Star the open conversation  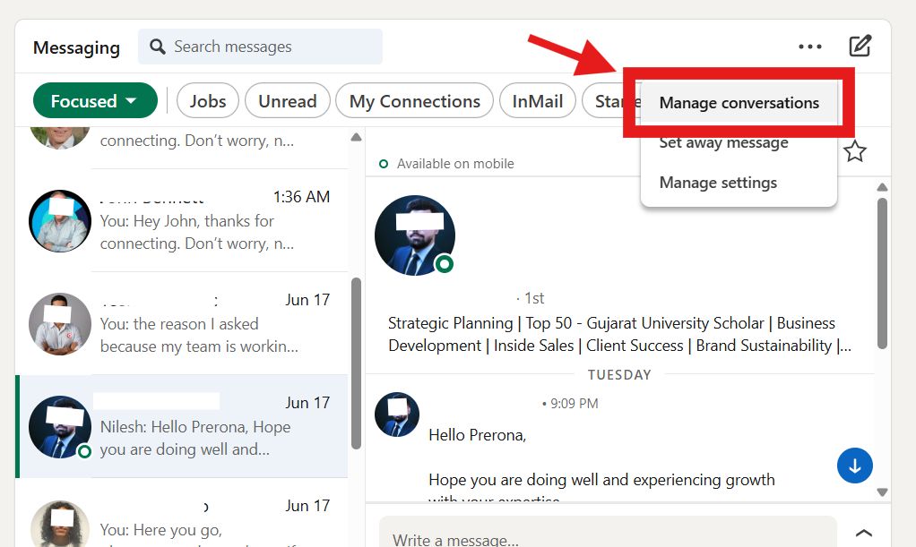pyautogui.click(x=855, y=152)
